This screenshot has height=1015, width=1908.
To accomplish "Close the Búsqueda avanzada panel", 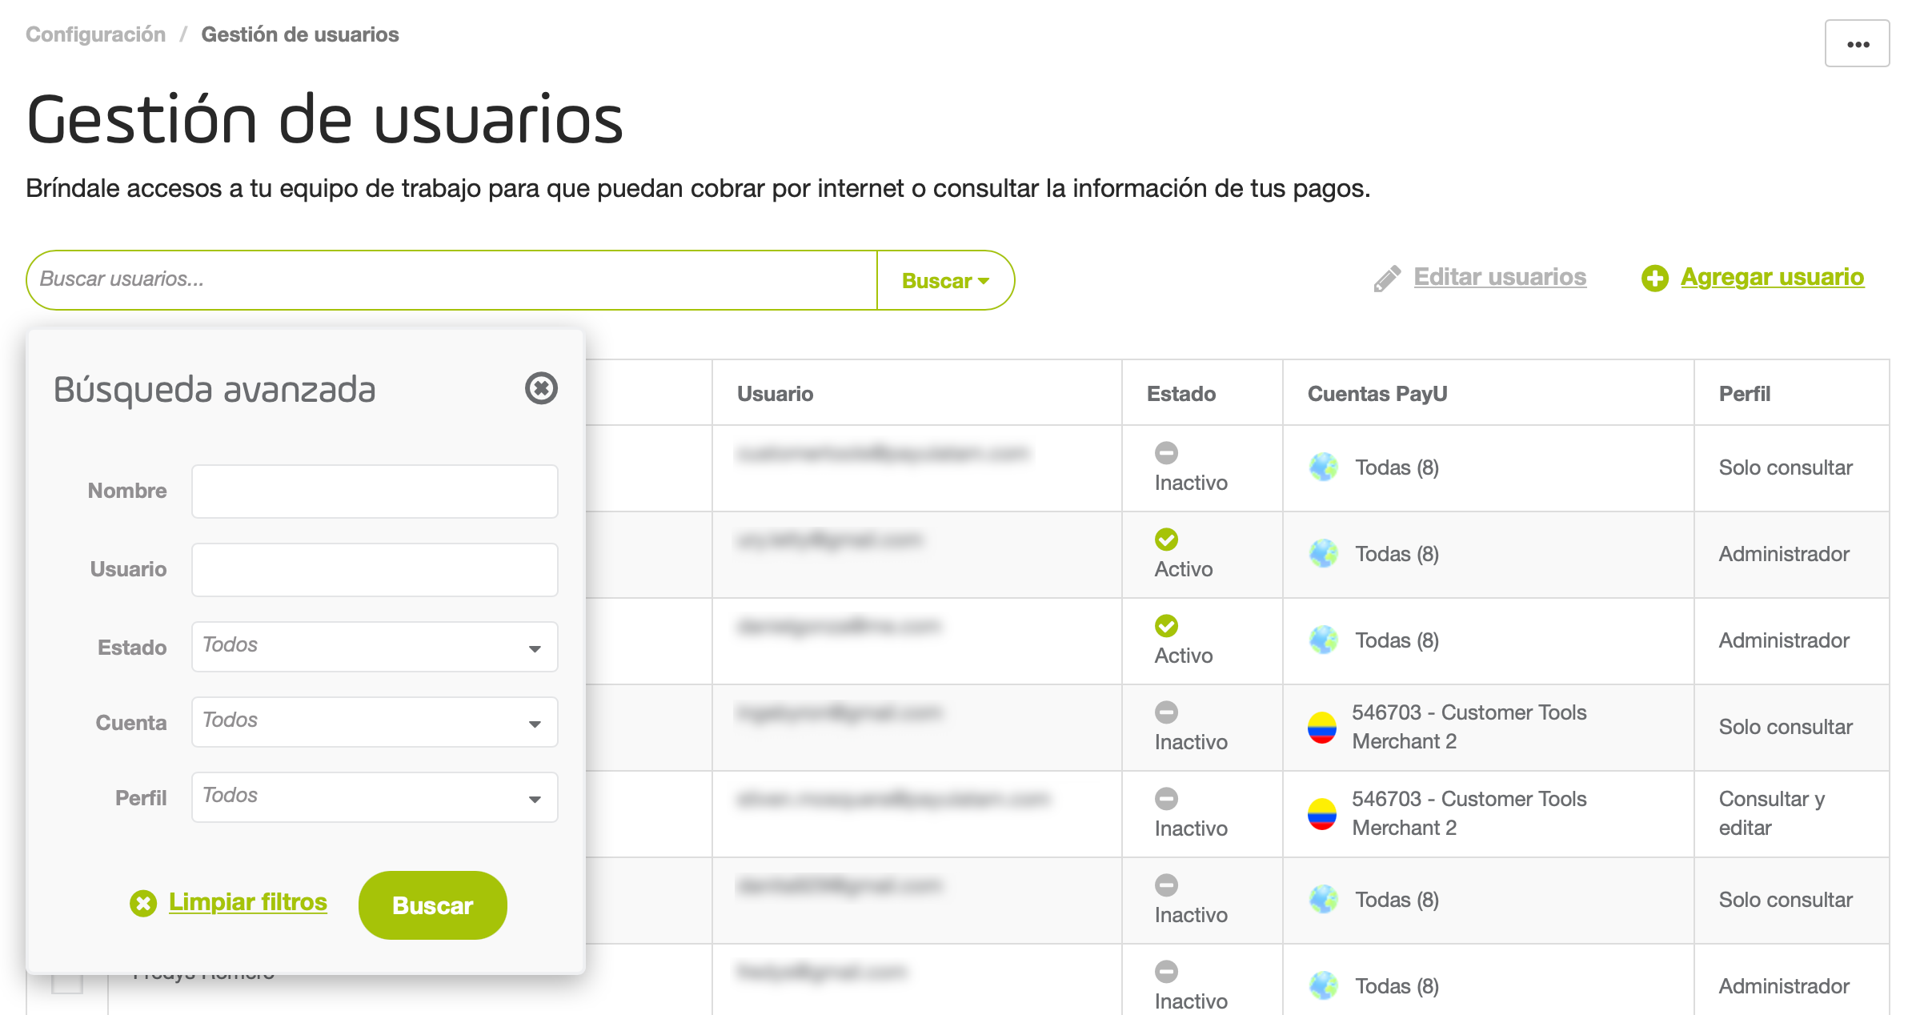I will [541, 388].
